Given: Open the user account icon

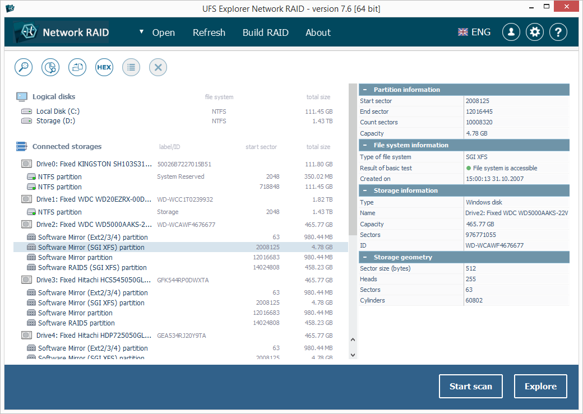Looking at the screenshot, I should pos(511,32).
